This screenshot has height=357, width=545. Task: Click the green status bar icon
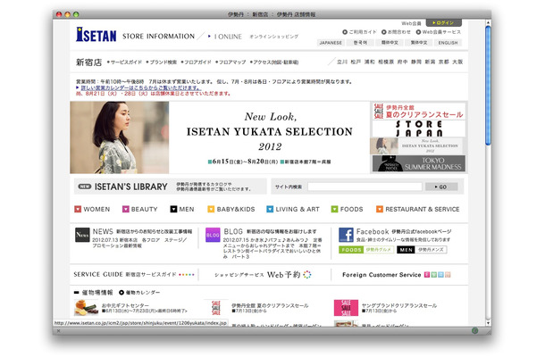point(474,330)
